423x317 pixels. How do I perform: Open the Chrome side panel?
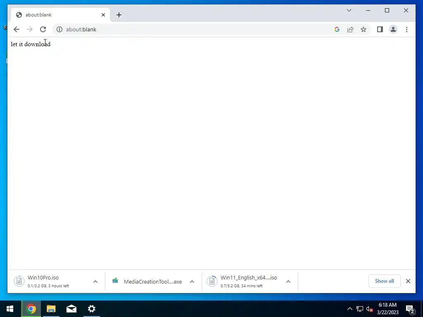[380, 29]
